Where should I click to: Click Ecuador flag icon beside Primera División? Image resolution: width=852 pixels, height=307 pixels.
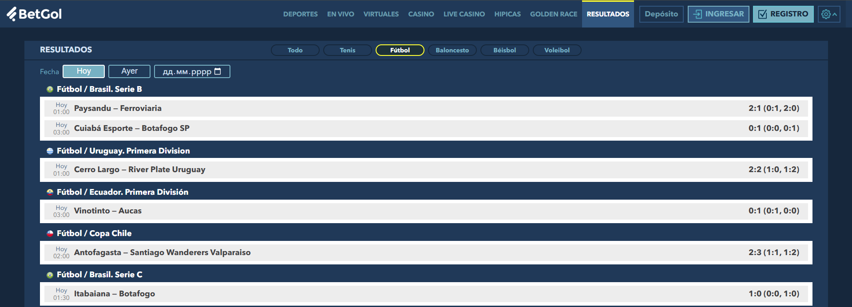[50, 192]
